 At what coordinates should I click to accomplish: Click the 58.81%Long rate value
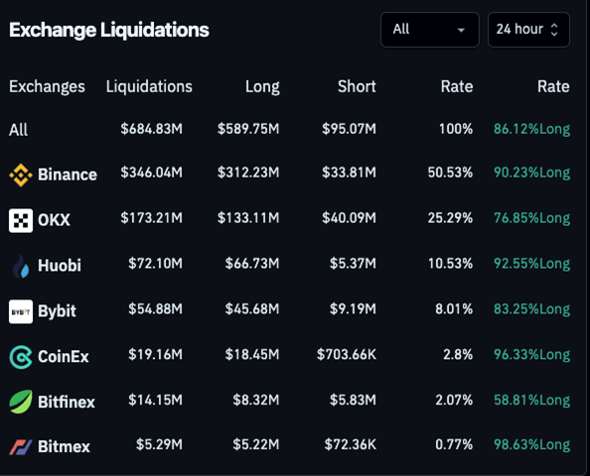click(x=531, y=400)
